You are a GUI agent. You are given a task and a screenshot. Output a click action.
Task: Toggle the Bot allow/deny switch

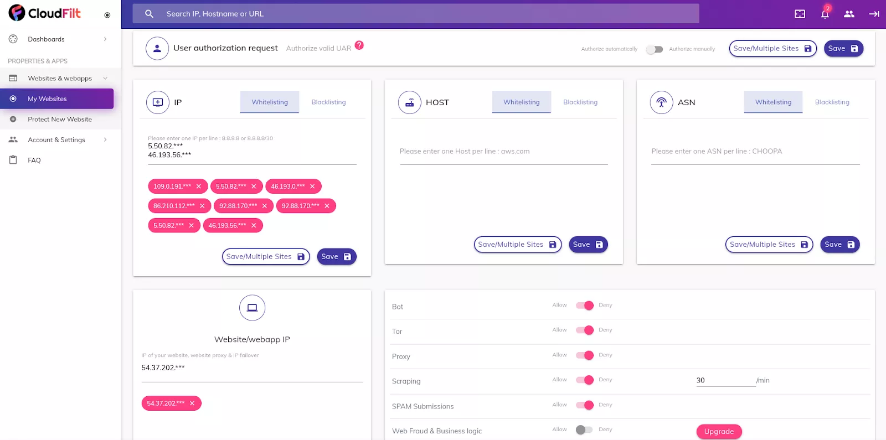[x=584, y=306]
